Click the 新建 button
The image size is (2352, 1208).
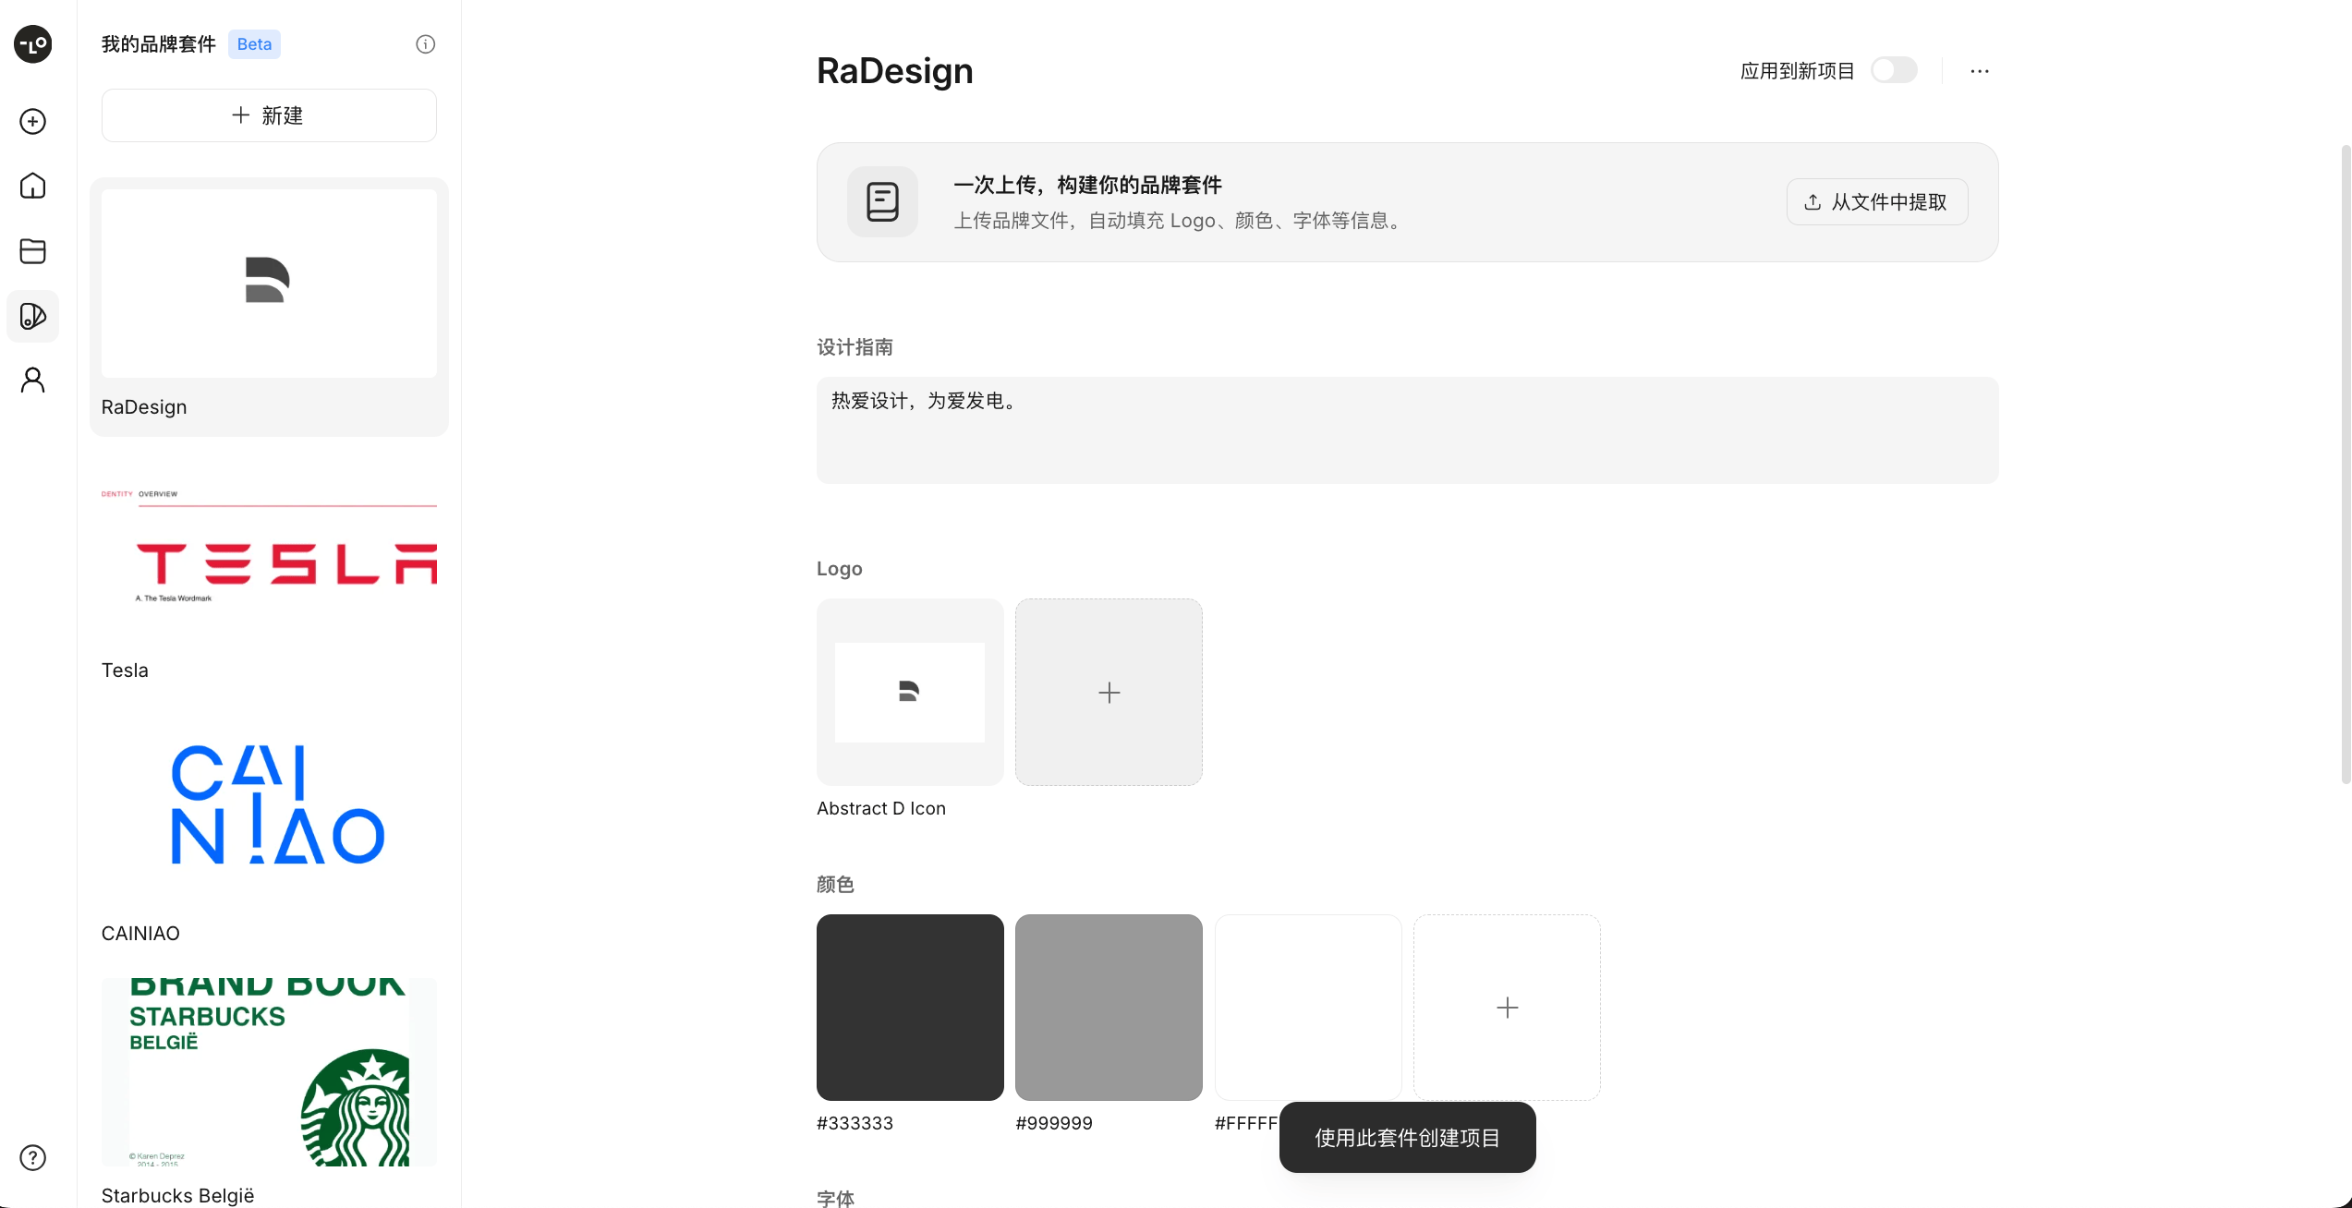click(x=269, y=115)
